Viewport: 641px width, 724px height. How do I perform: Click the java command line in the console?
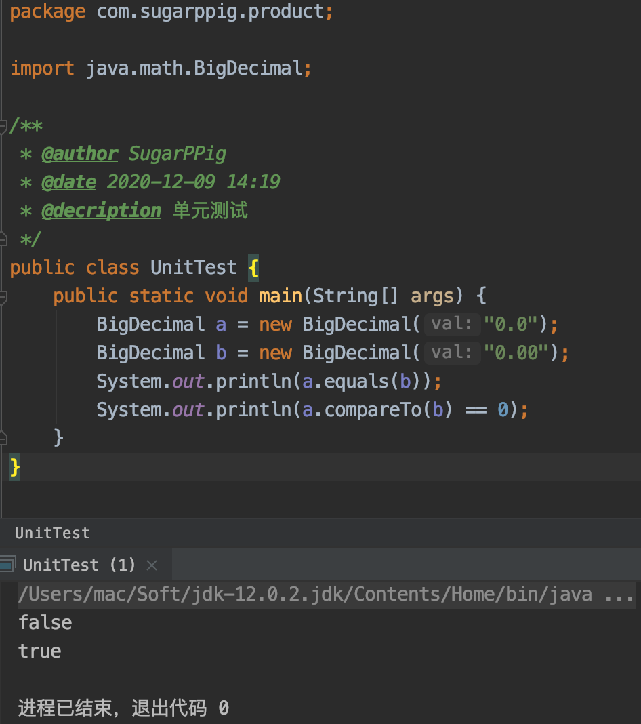(327, 595)
